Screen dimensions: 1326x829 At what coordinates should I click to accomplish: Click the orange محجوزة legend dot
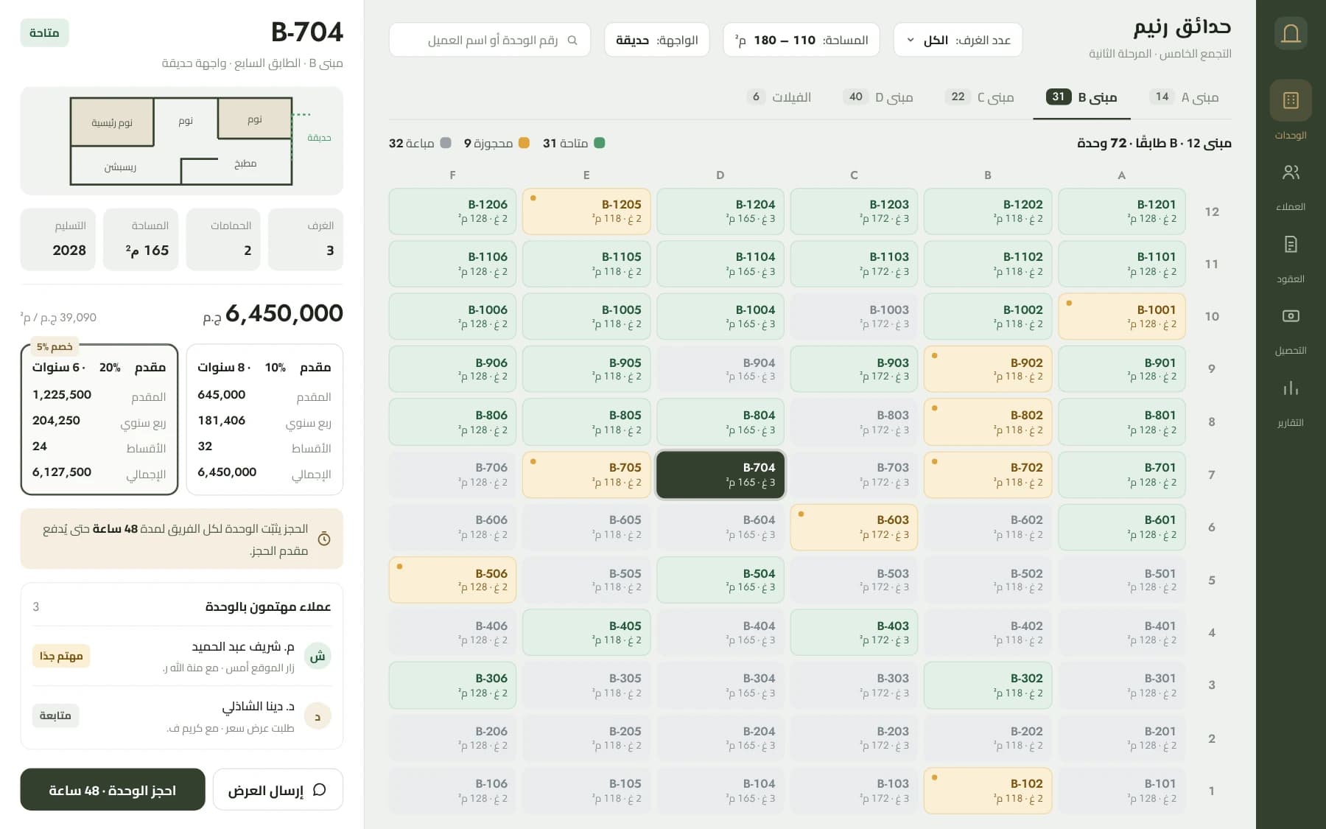point(524,143)
